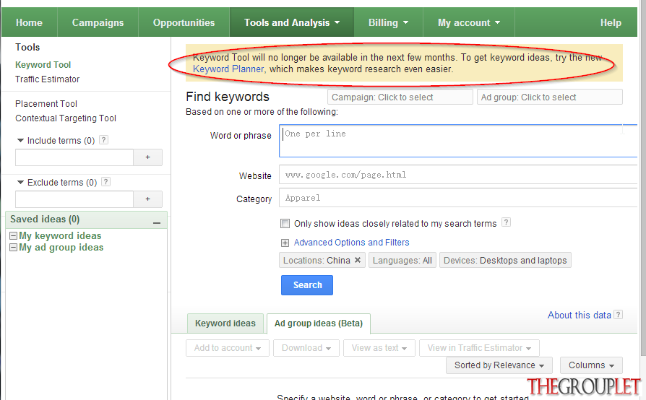The width and height of the screenshot is (646, 400).
Task: Open View as text dropdown
Action: click(x=379, y=348)
